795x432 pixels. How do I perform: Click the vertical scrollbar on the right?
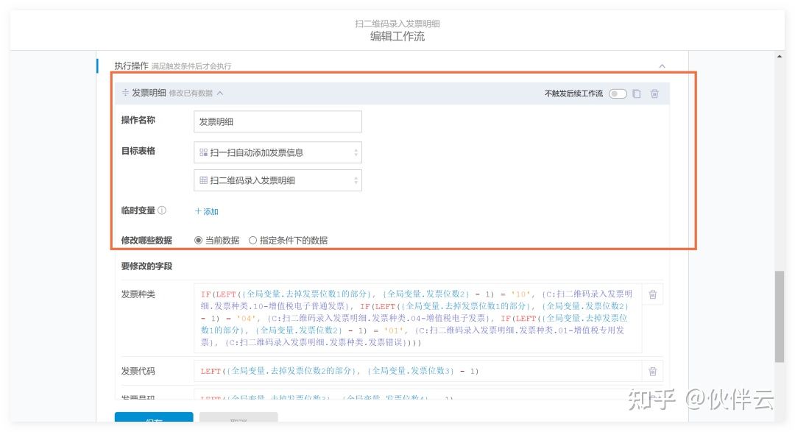[780, 316]
